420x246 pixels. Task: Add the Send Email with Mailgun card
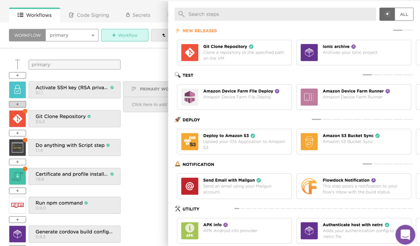(x=234, y=186)
